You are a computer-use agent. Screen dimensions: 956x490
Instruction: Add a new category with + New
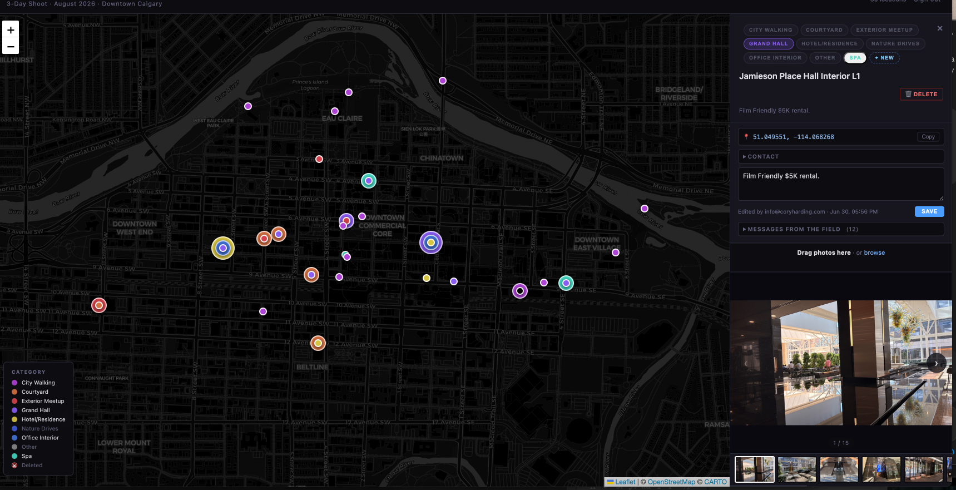884,58
